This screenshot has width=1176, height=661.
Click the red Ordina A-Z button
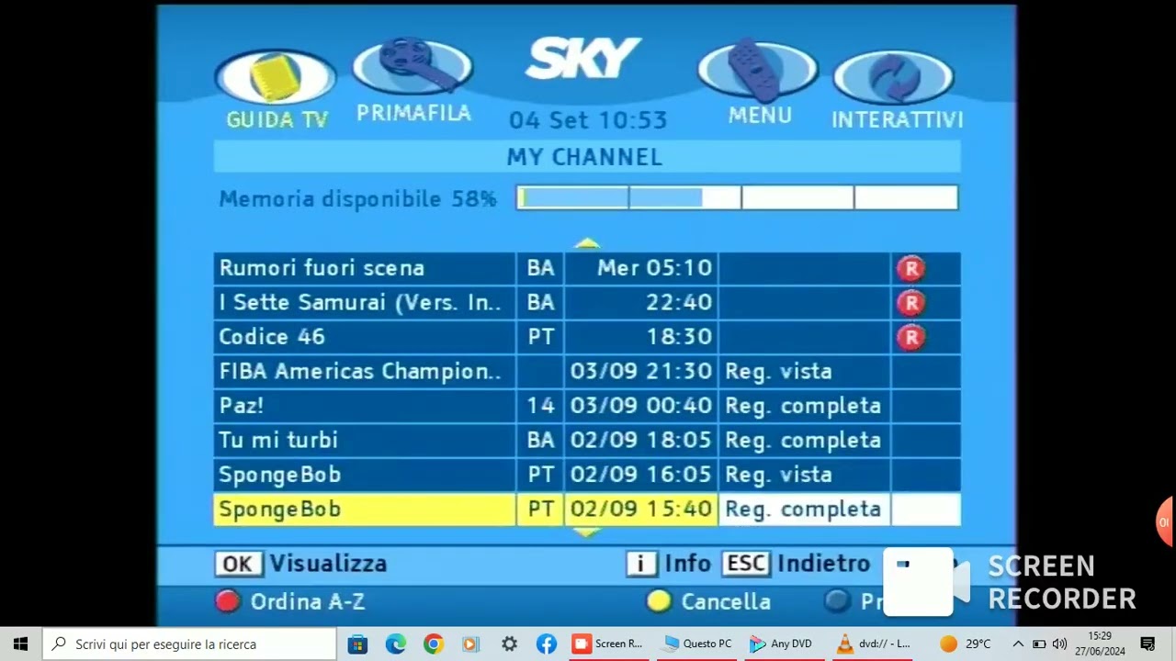coord(290,602)
